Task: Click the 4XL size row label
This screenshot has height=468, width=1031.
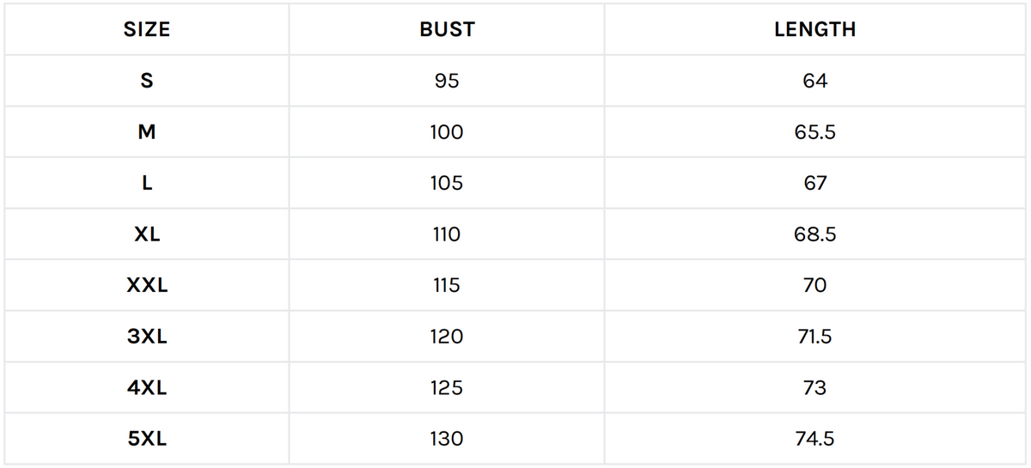Action: coord(147,388)
